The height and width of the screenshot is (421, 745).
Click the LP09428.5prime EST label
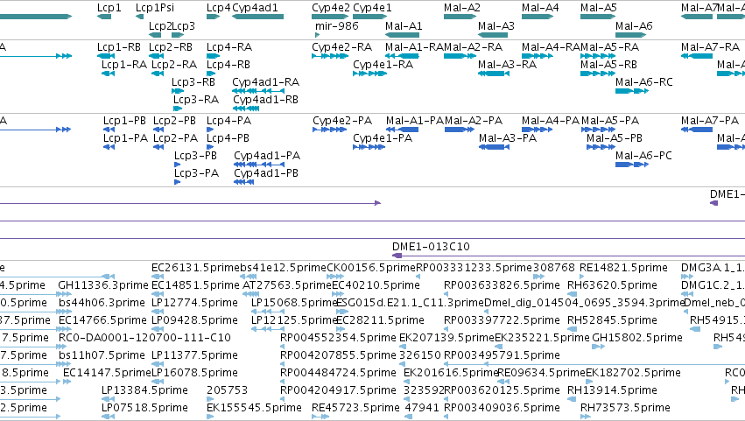click(x=194, y=320)
